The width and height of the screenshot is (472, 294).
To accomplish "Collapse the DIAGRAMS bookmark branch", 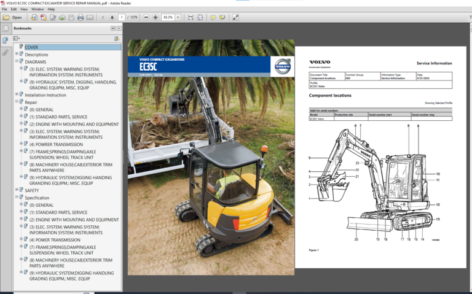I will pyautogui.click(x=17, y=62).
